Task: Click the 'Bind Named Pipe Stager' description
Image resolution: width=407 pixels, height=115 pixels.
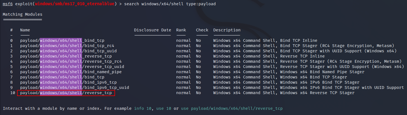Action: (x=289, y=72)
